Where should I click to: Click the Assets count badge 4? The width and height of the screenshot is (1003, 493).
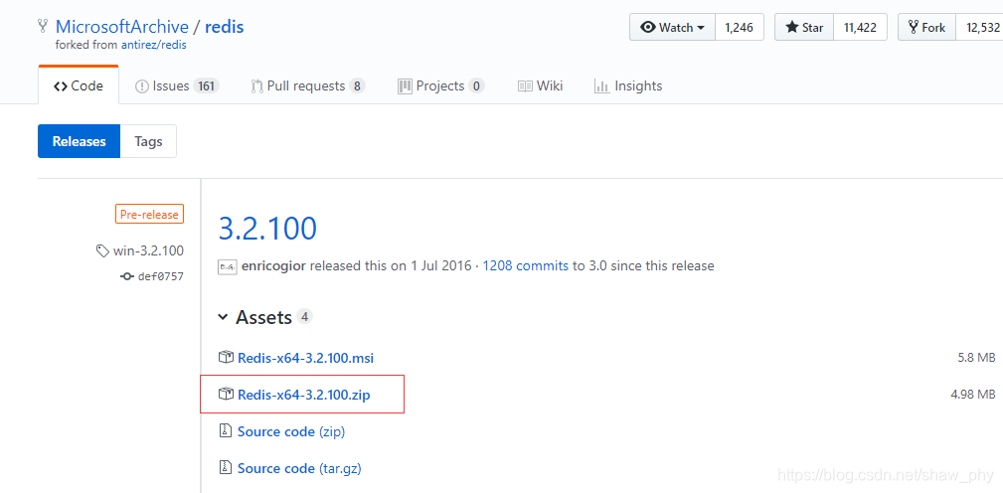coord(305,316)
